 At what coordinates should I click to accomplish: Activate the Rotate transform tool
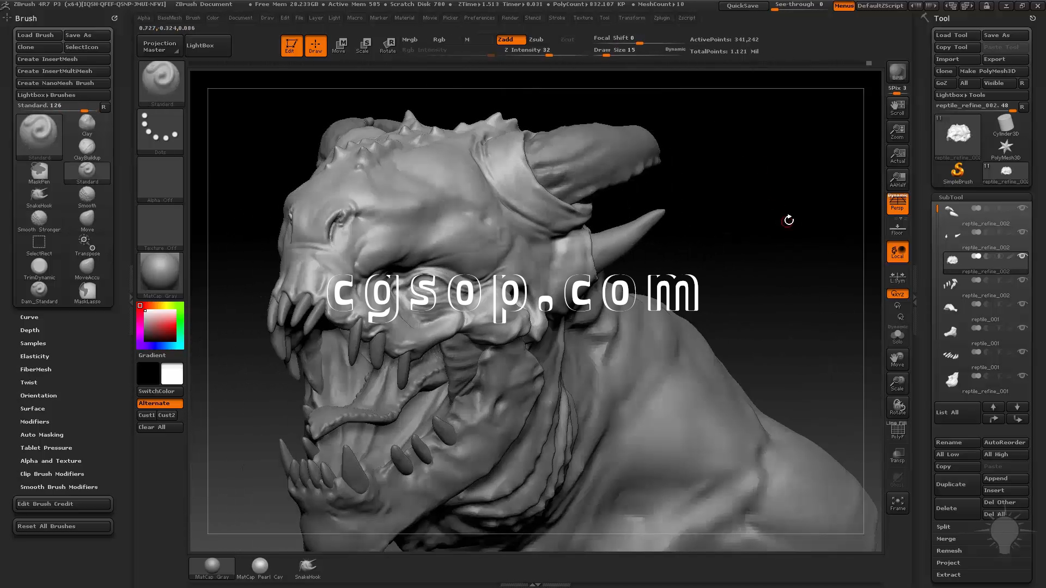387,45
